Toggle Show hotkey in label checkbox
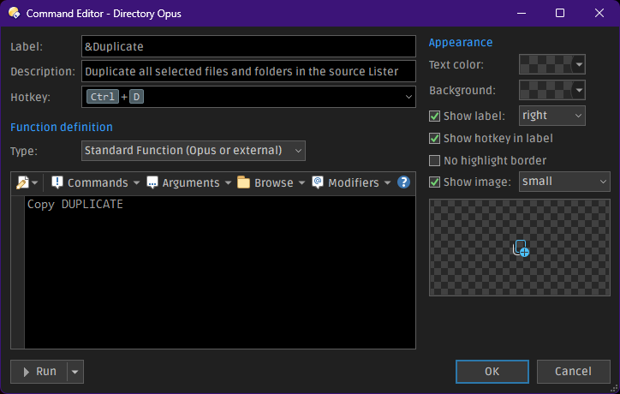Screen dimensions: 620x394 tap(434, 138)
